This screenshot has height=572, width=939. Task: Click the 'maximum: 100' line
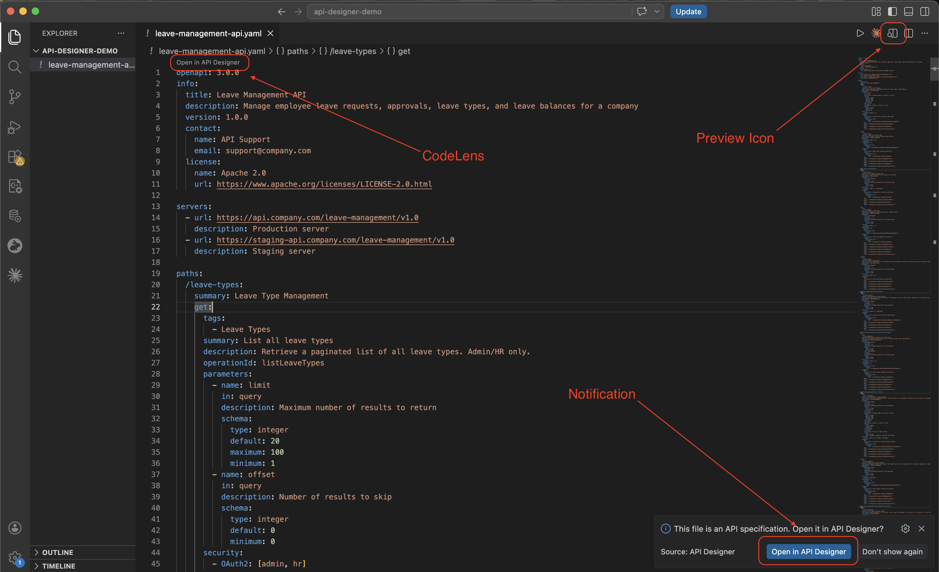[257, 452]
